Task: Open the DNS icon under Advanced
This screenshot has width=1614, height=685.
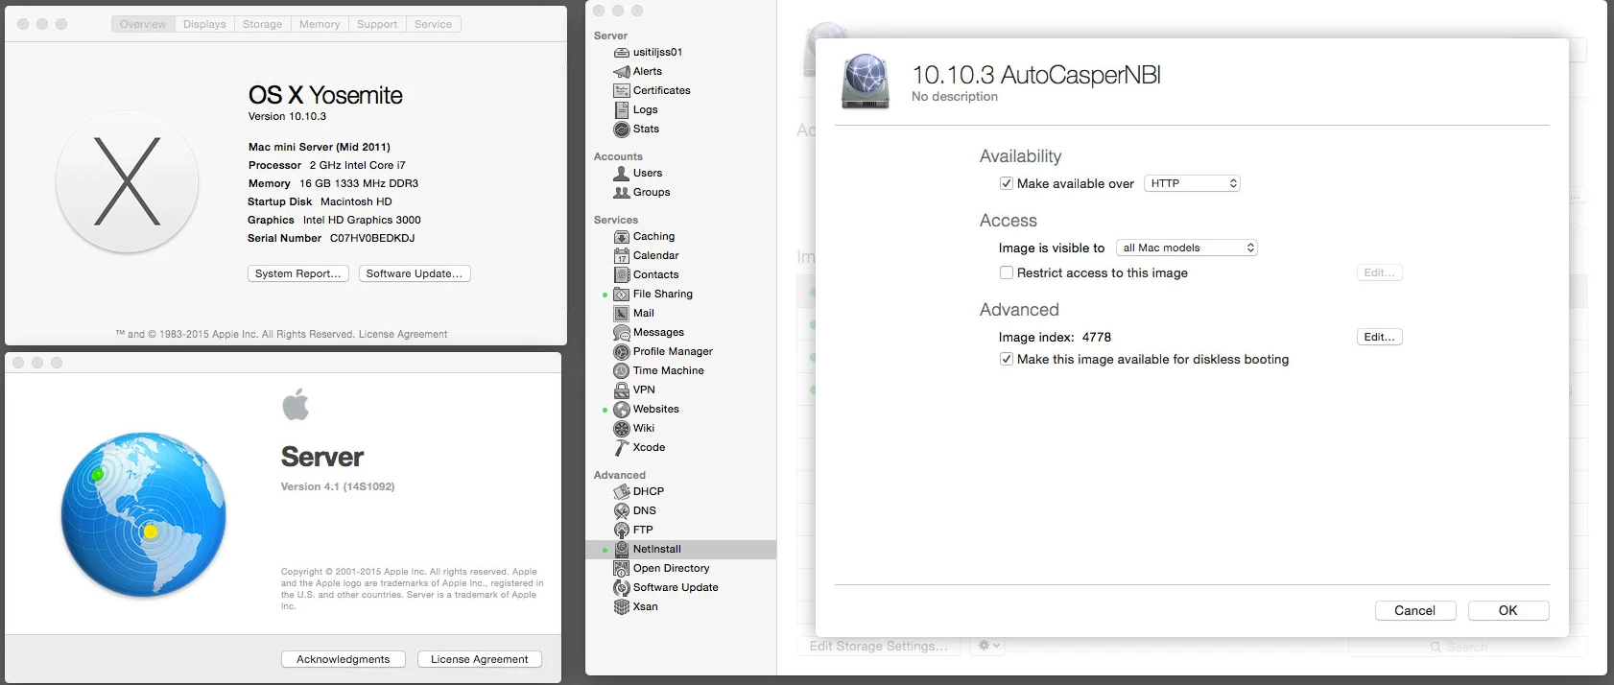Action: (622, 510)
